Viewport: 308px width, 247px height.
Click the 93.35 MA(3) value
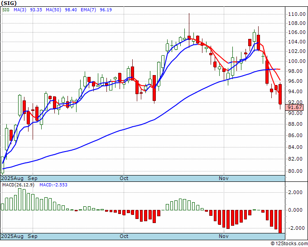[x=36, y=9]
